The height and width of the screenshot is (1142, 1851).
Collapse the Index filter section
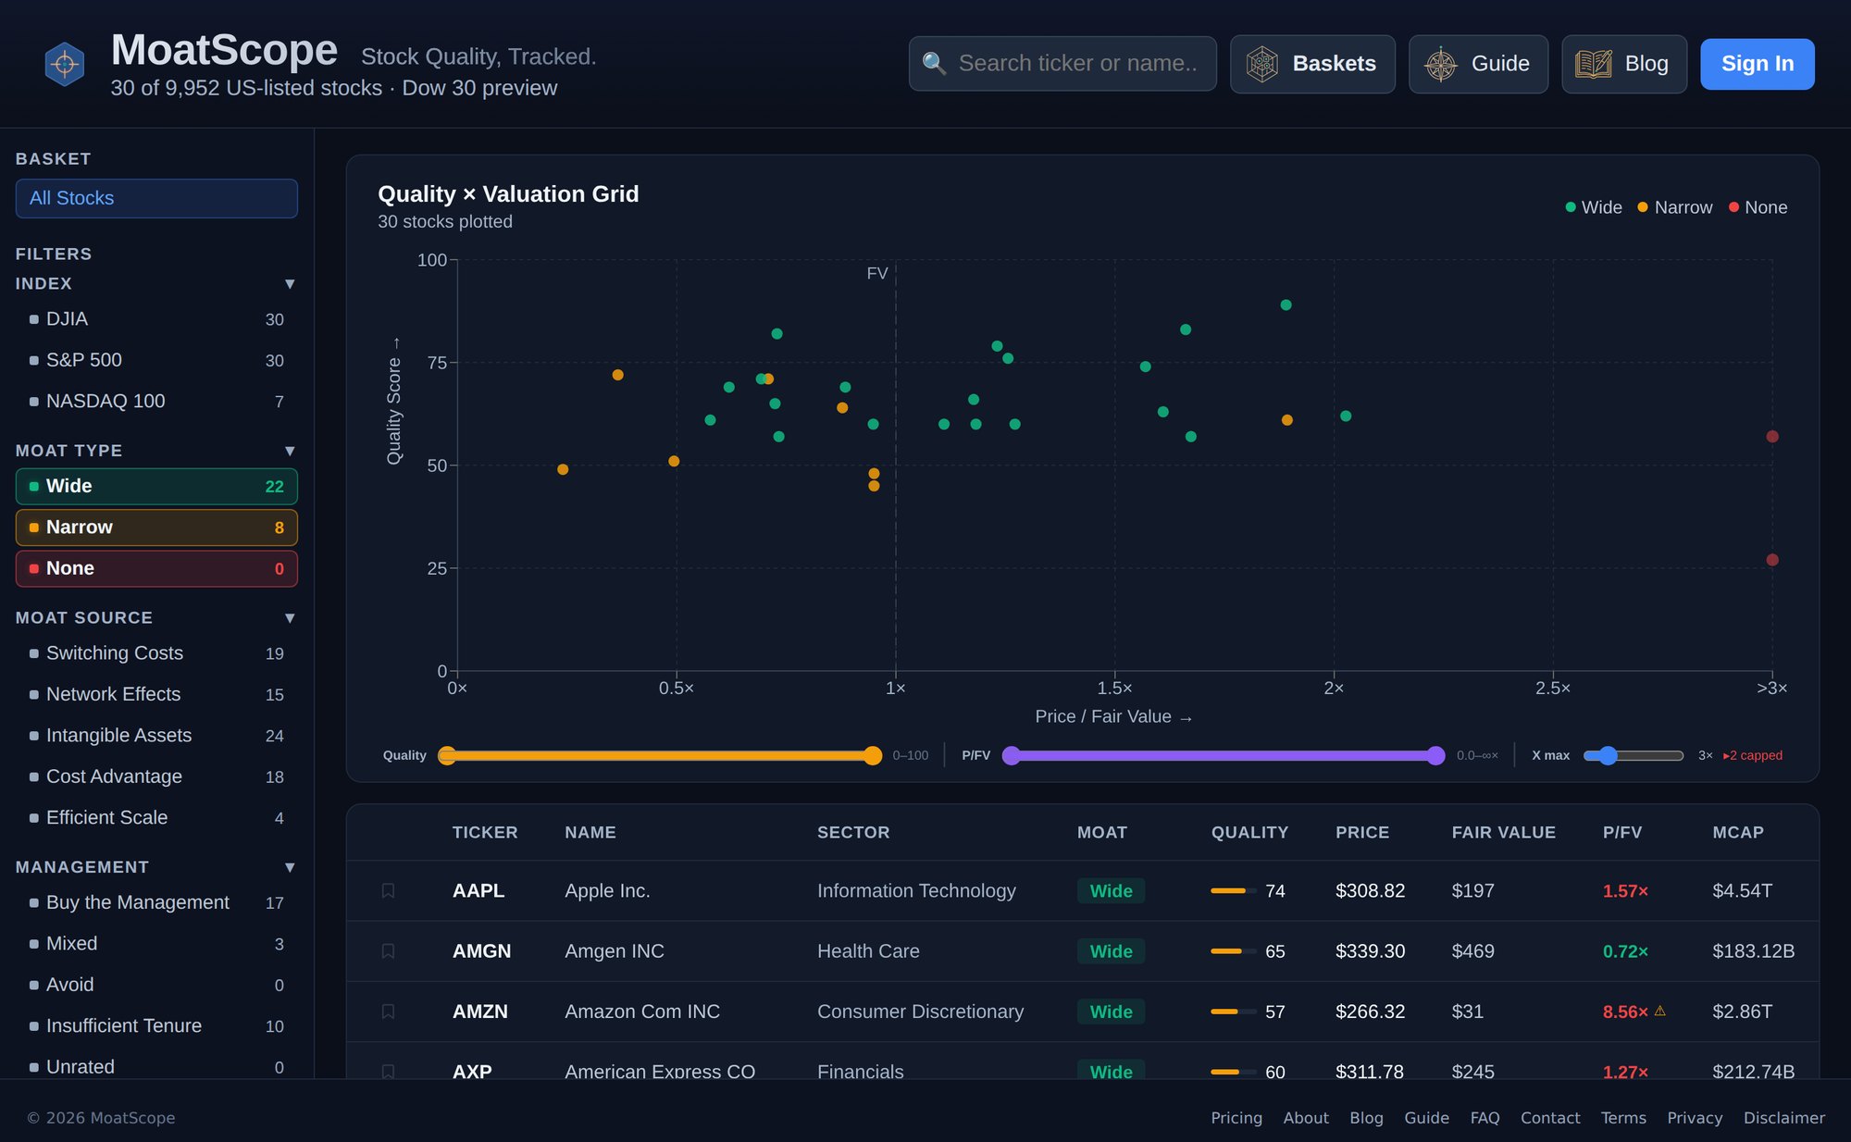tap(290, 284)
